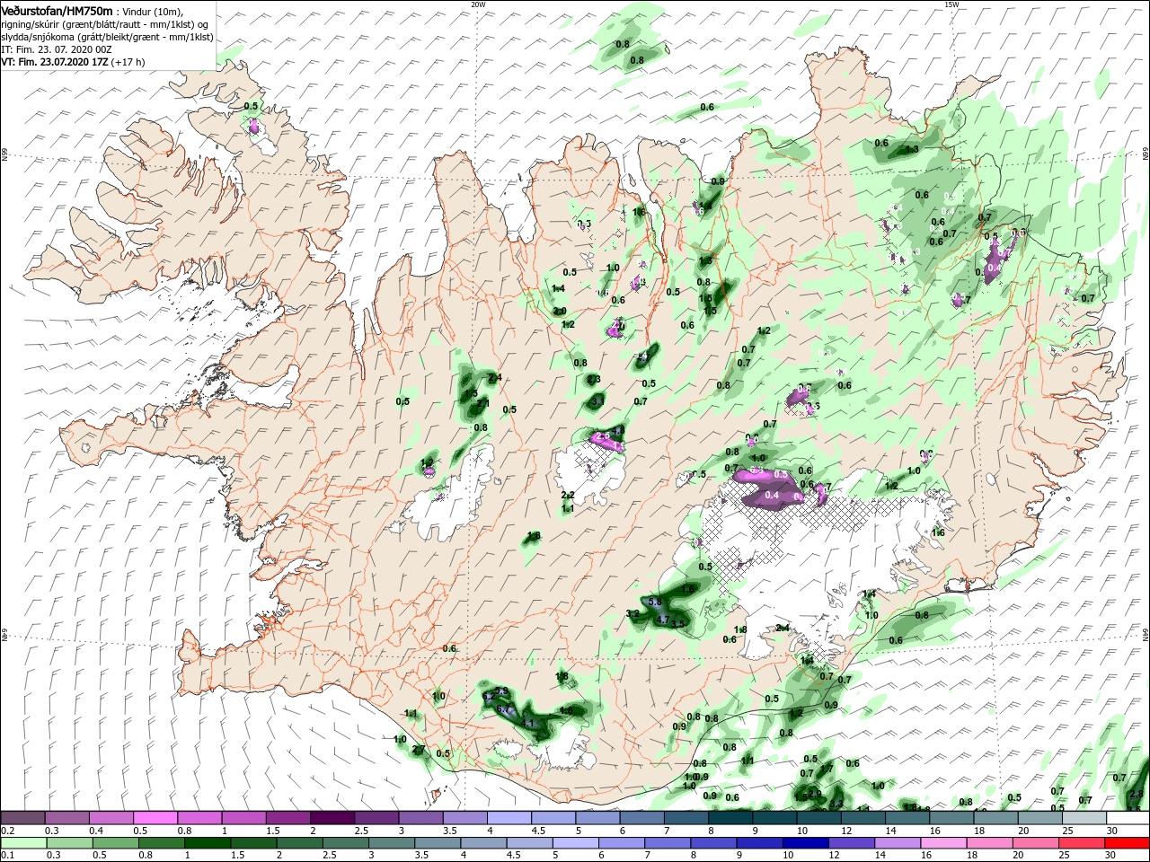Pick palest green rain swatch between 0.1 and 0.3
The height and width of the screenshot is (862, 1150).
[22, 843]
